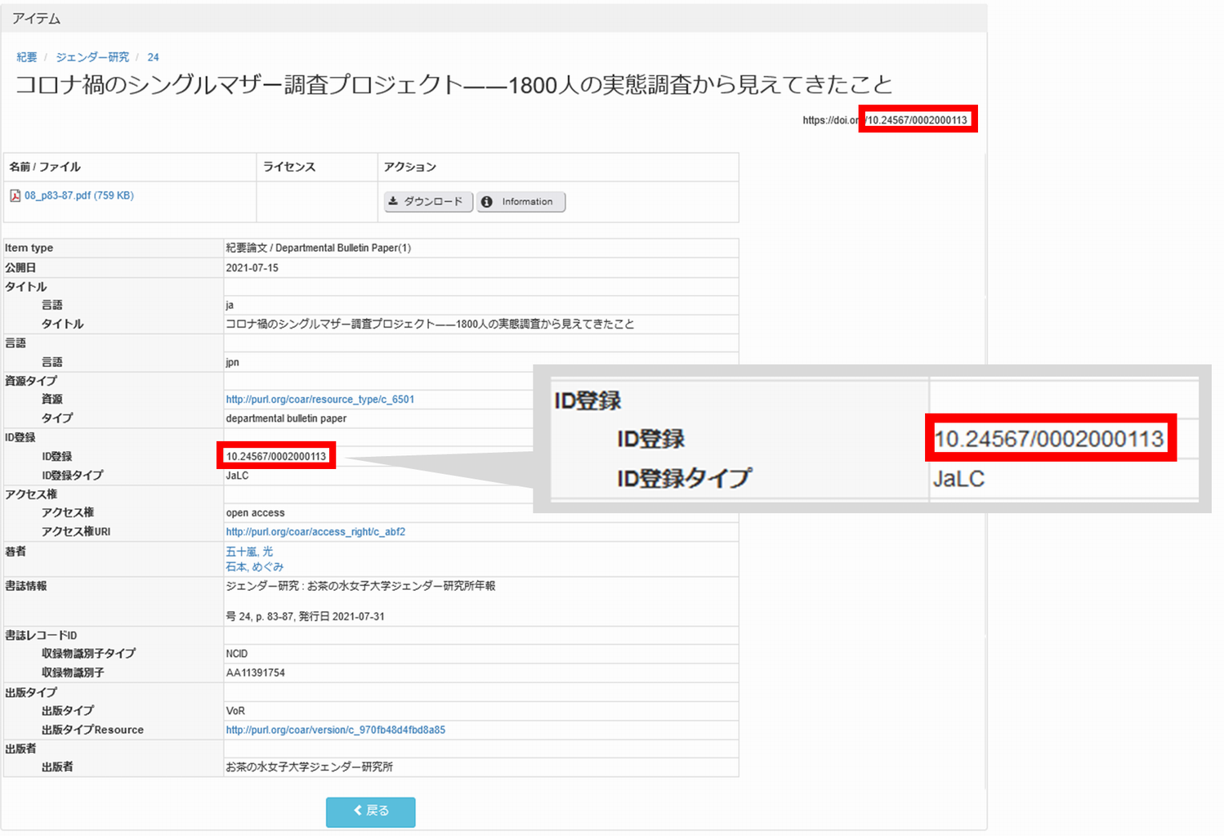Click the download arrow icon on ダウンロード
This screenshot has width=1224, height=836.
coord(393,202)
